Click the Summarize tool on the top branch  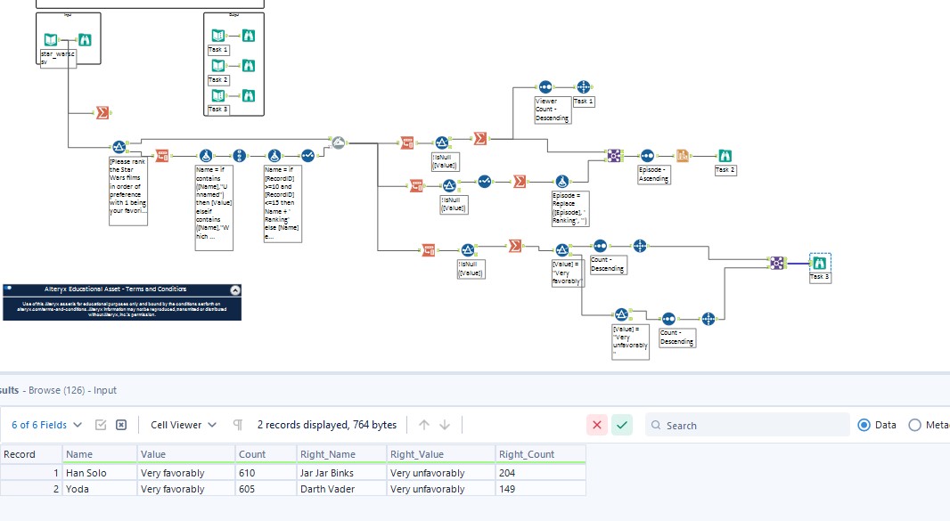(479, 139)
